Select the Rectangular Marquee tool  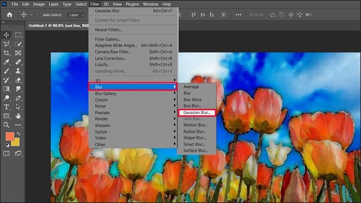pos(18,35)
